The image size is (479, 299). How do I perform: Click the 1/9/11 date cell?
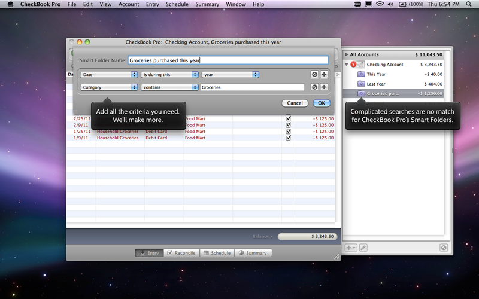click(x=81, y=138)
